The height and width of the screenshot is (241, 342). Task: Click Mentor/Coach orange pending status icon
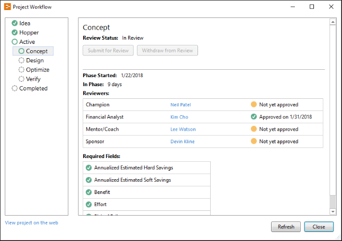(254, 129)
